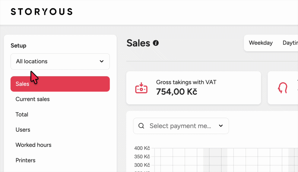Click the chevron in All locations selector
The image size is (298, 172).
coord(102,61)
